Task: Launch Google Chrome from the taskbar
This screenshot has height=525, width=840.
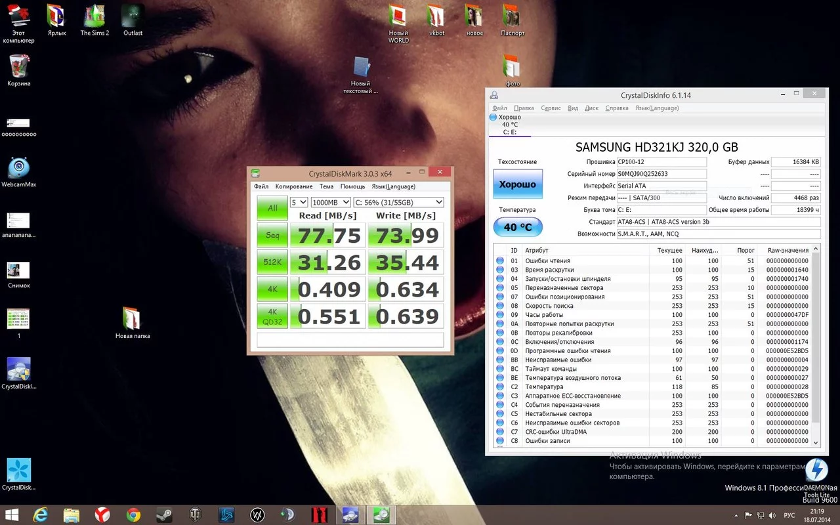Action: 133,514
